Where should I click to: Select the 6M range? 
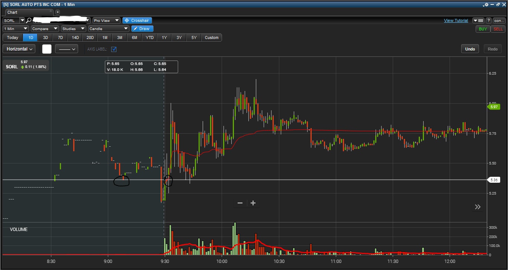135,38
